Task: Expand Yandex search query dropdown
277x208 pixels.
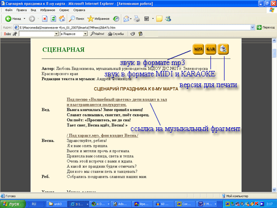Action: tap(56, 34)
